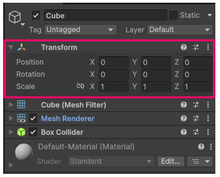Collapse the Transform component foldout

click(11, 47)
